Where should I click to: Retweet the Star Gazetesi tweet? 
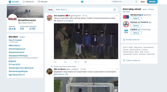pos(65,62)
